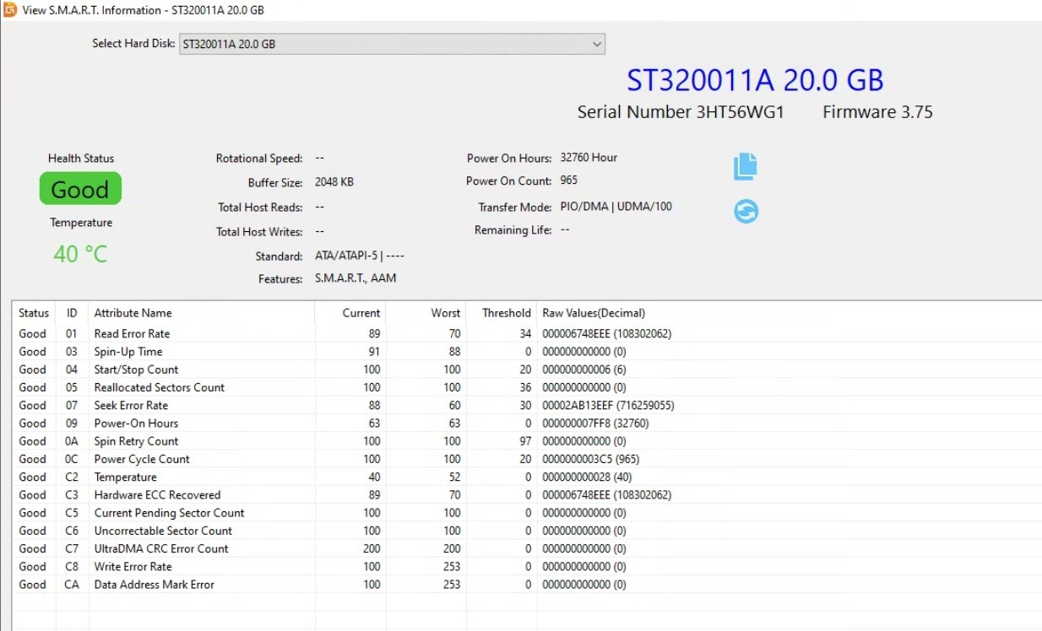The width and height of the screenshot is (1042, 631).
Task: Select the Data Address Mark Error row
Action: coord(527,585)
